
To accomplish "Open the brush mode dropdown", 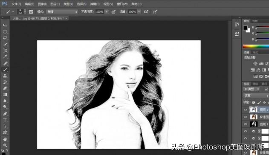I will [62, 11].
